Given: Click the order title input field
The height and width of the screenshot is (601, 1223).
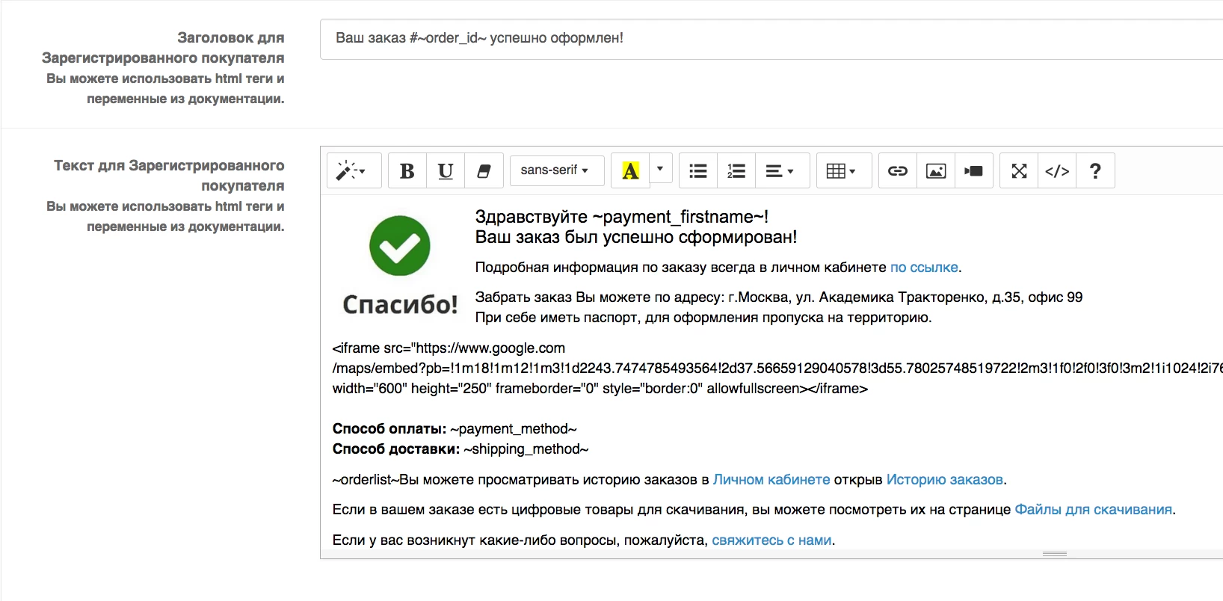Looking at the screenshot, I should [770, 39].
